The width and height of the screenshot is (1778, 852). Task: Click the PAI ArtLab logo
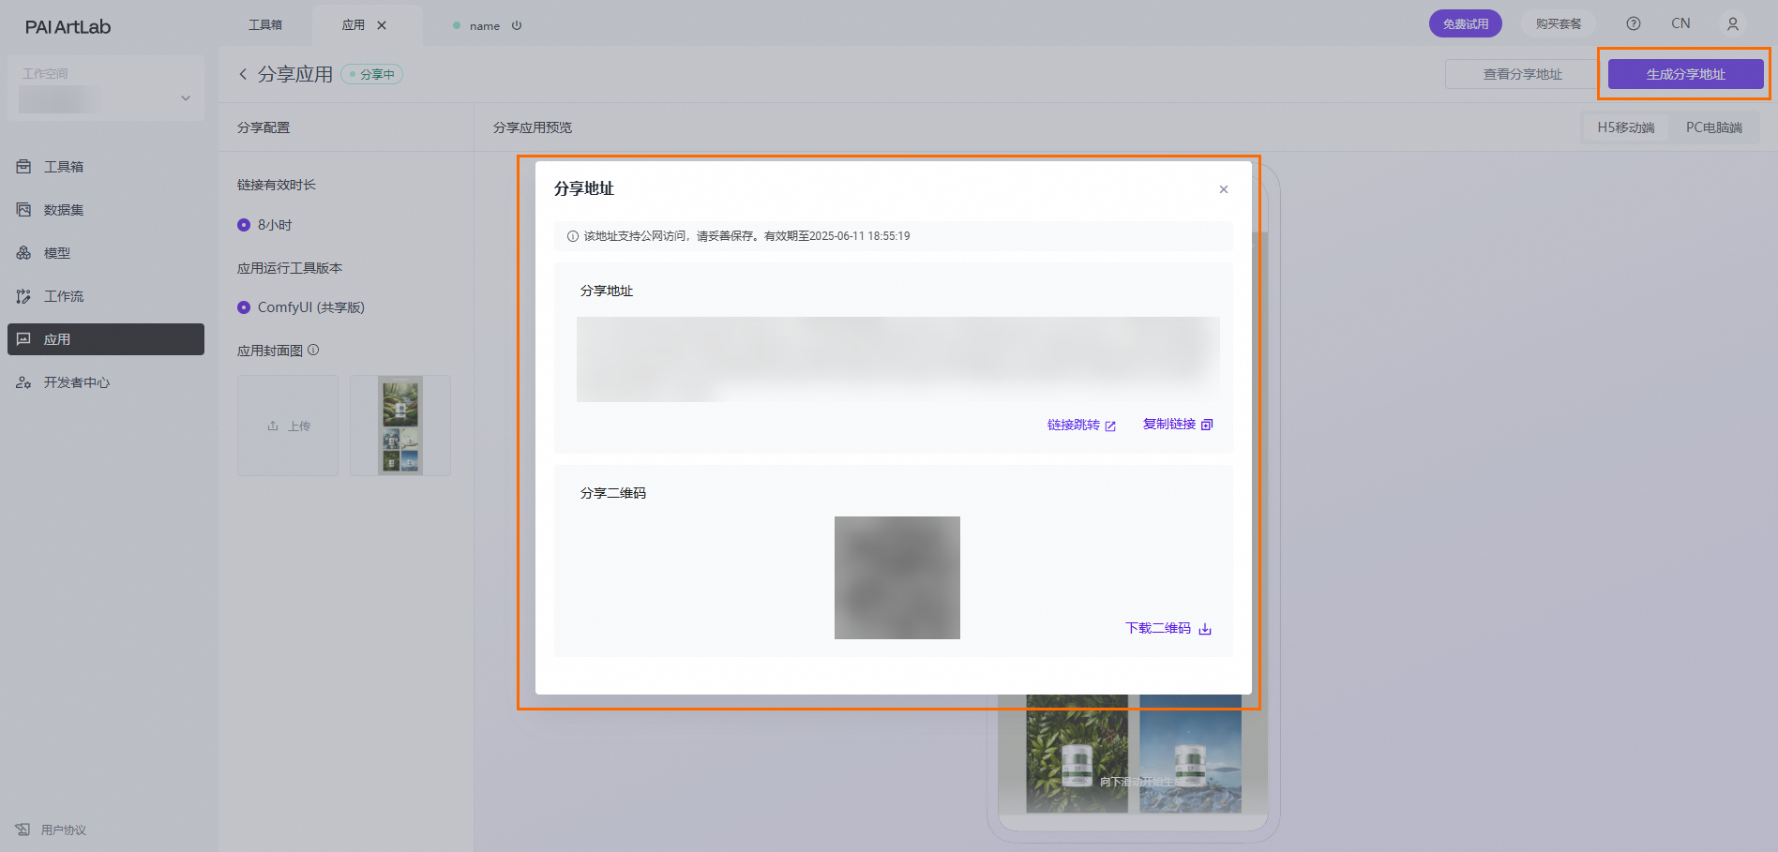[x=68, y=26]
